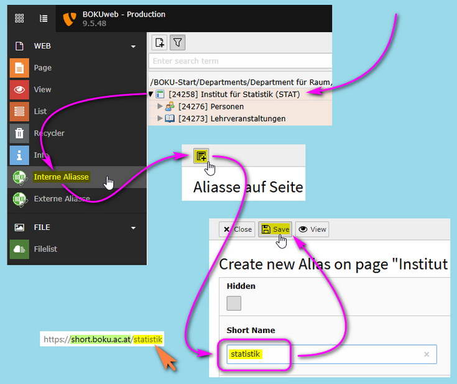Click the Recycler trash icon

click(19, 133)
